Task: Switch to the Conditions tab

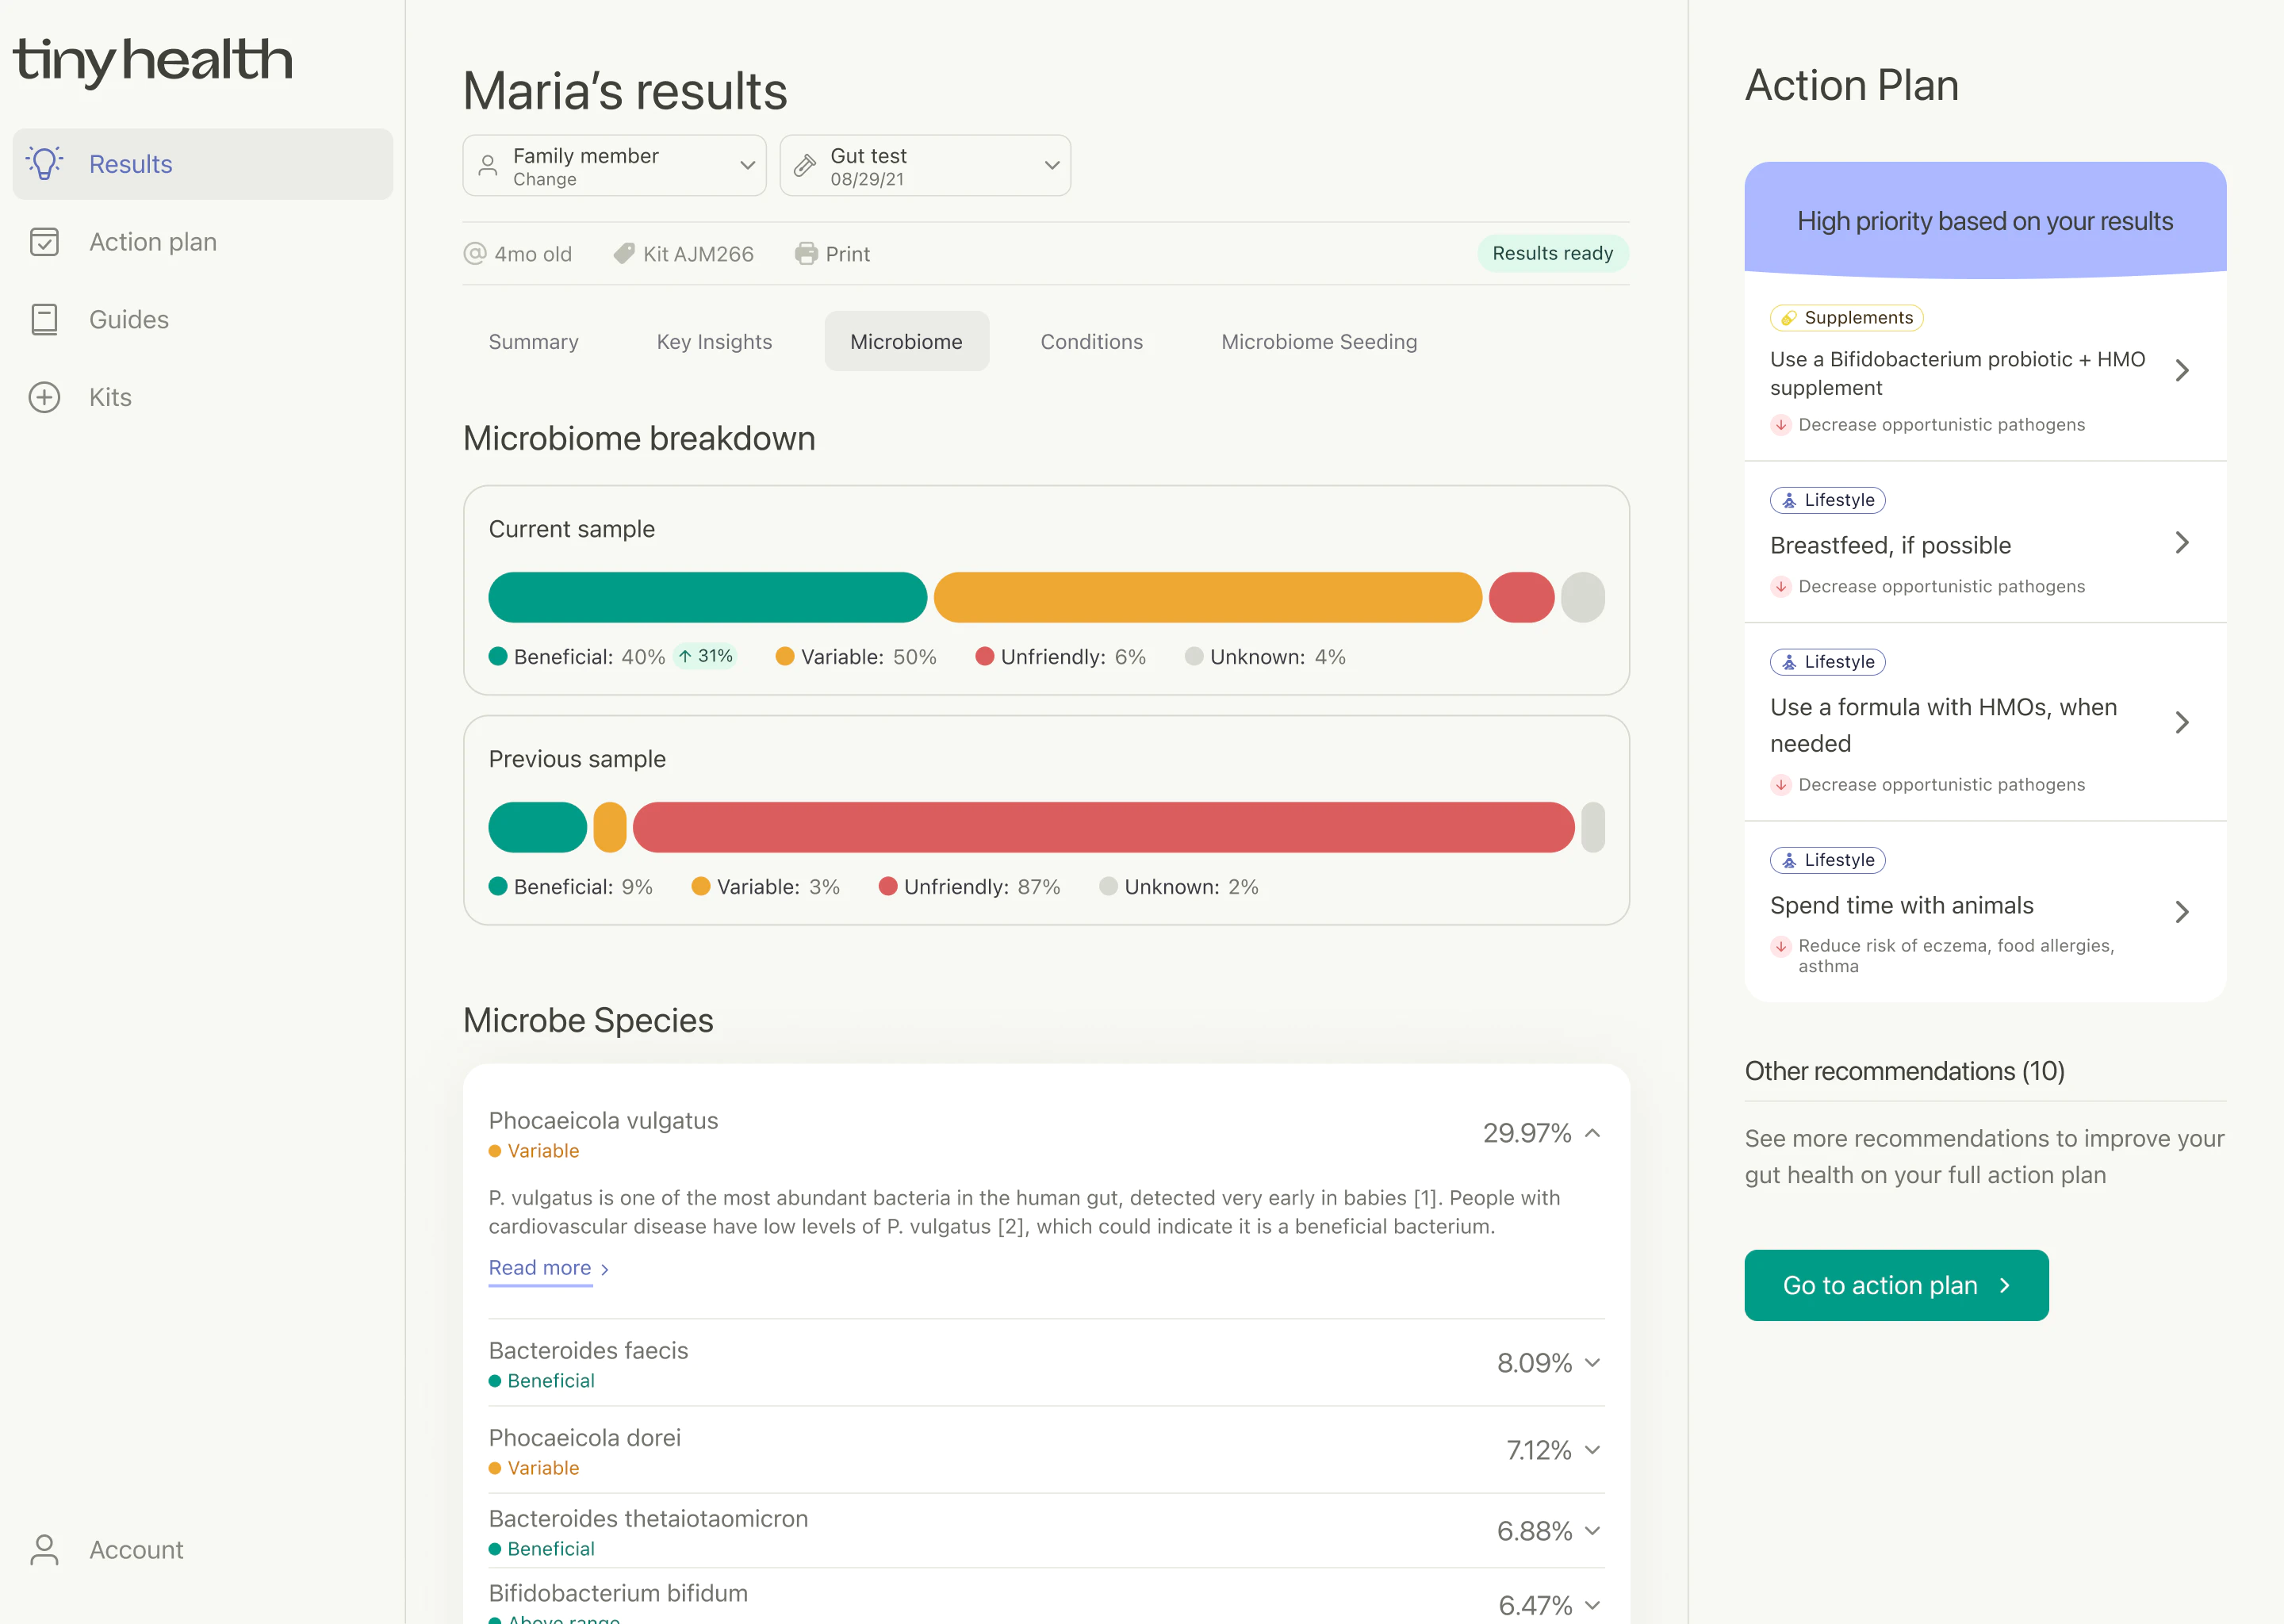Action: coord(1091,342)
